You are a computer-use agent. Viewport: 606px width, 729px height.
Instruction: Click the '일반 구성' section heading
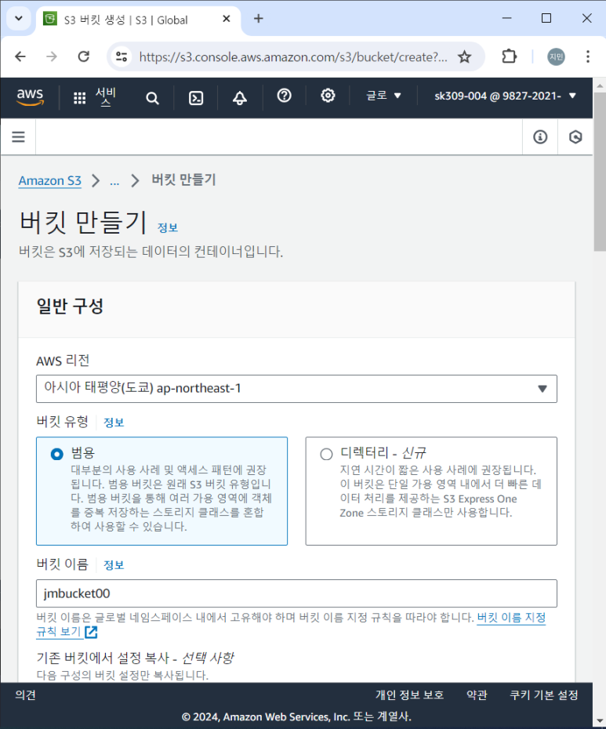pos(71,306)
